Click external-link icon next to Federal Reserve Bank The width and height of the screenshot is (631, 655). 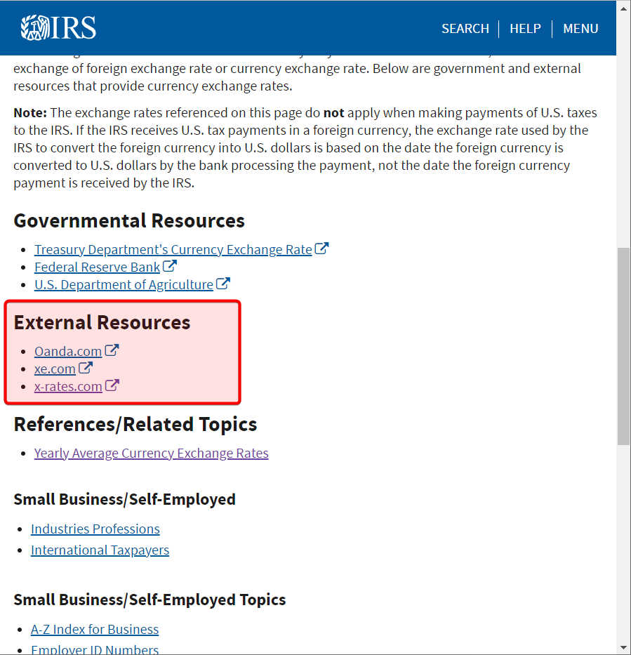pyautogui.click(x=170, y=266)
